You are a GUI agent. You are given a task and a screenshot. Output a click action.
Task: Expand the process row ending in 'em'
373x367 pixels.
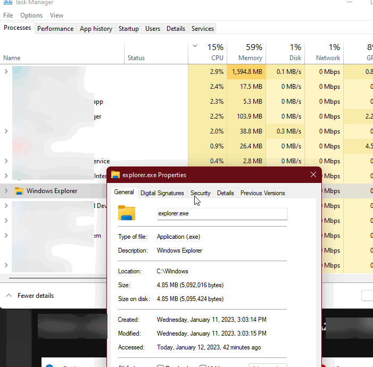click(6, 236)
